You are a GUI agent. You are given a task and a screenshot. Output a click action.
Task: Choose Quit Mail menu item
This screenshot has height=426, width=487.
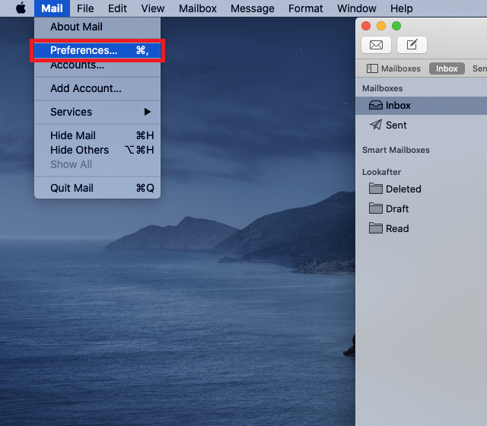click(97, 188)
